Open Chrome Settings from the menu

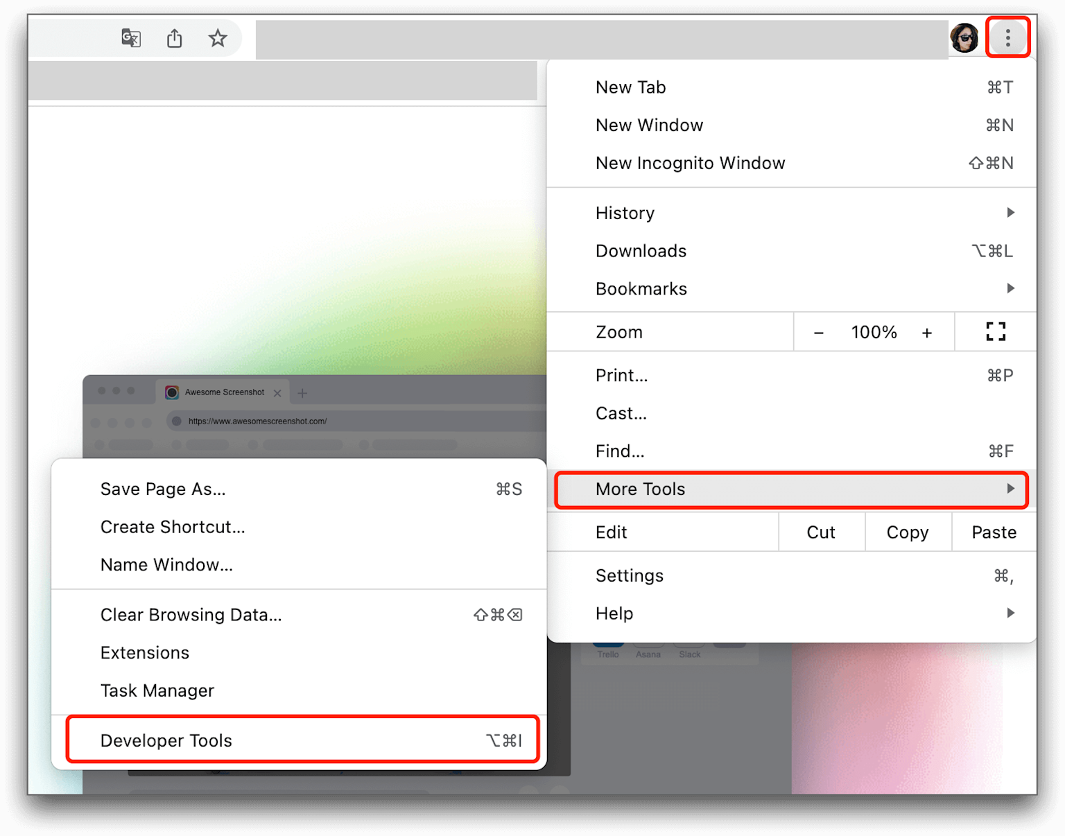(629, 575)
